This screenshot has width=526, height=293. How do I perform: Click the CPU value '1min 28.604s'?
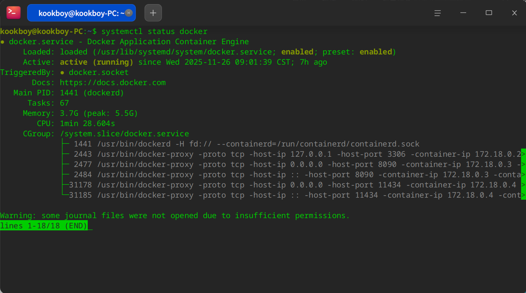tap(87, 124)
